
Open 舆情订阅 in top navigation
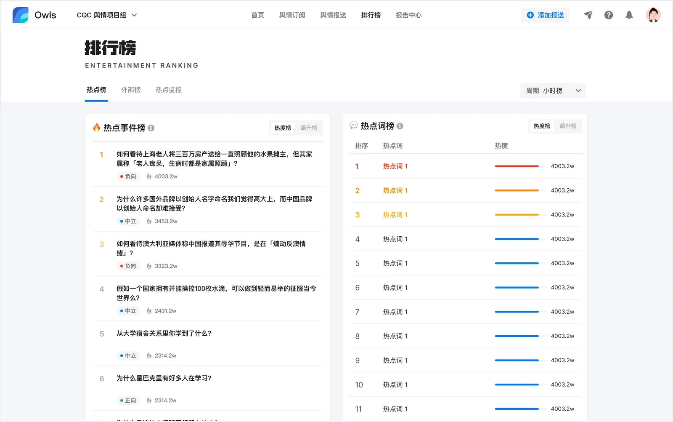click(292, 15)
